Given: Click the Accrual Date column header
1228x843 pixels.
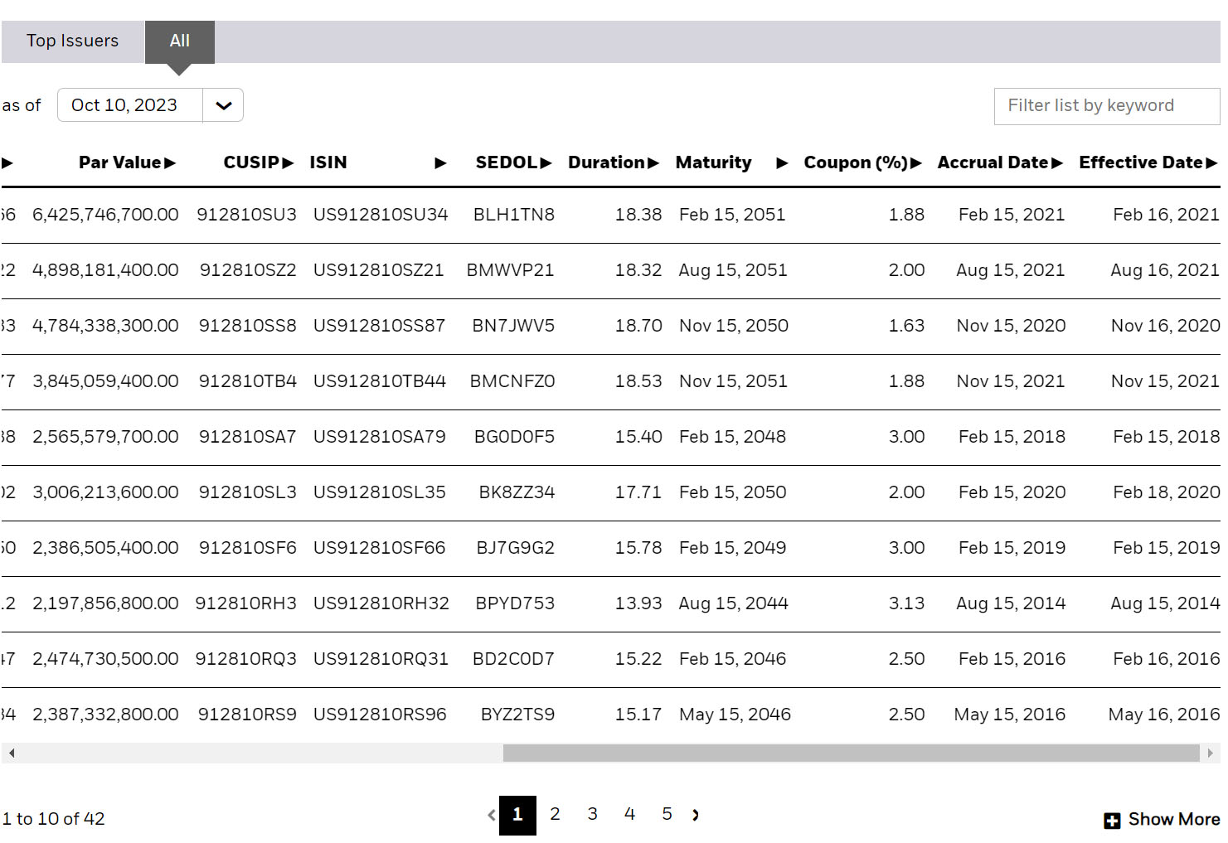Looking at the screenshot, I should (993, 162).
